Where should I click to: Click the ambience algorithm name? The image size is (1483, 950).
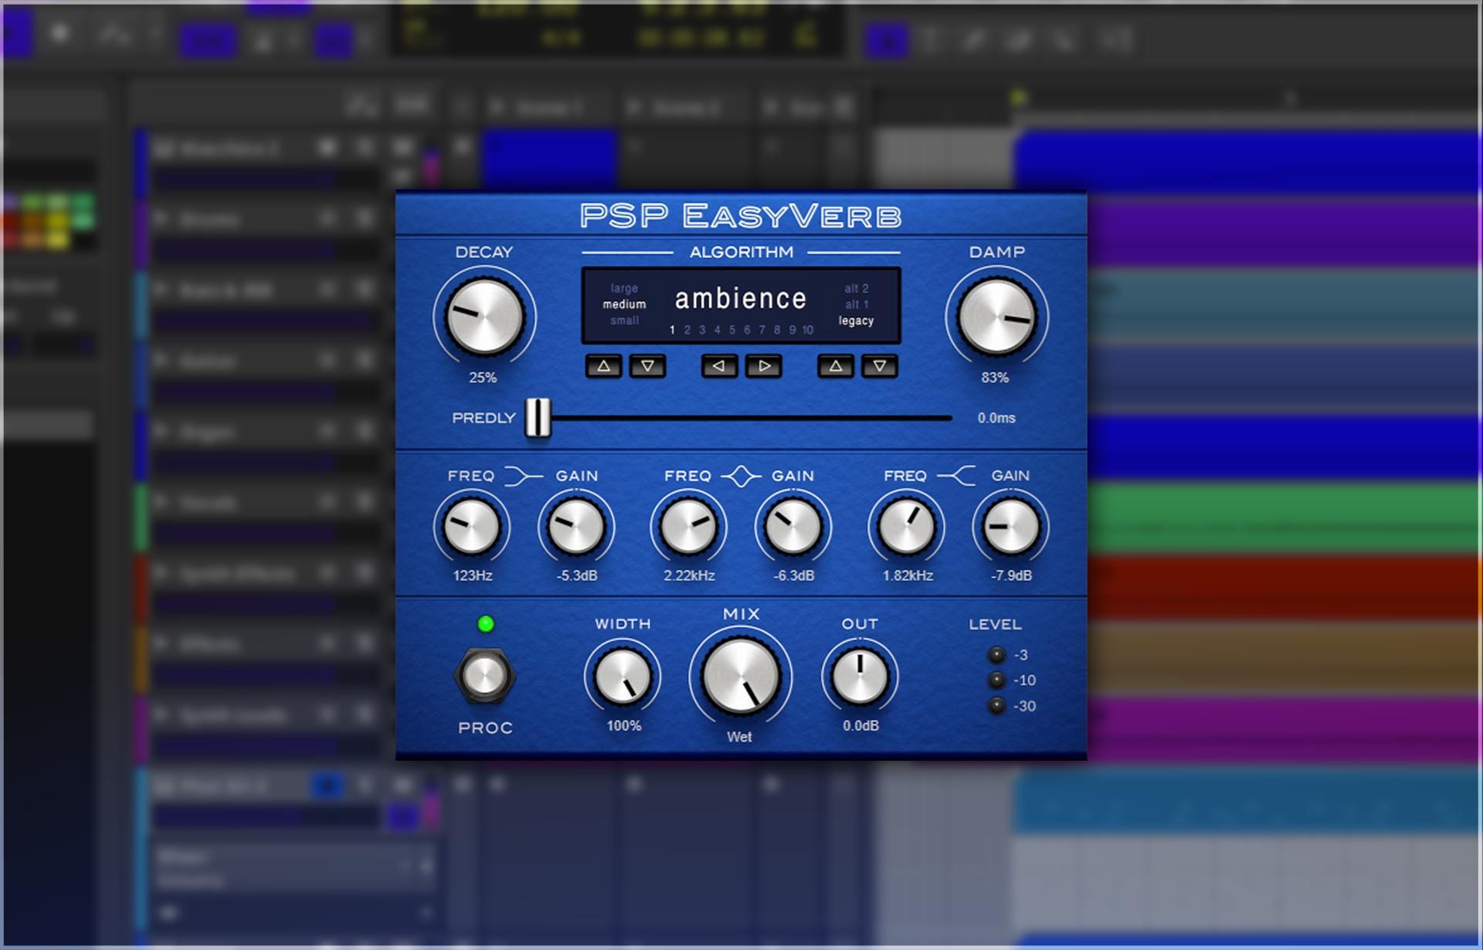click(x=741, y=298)
